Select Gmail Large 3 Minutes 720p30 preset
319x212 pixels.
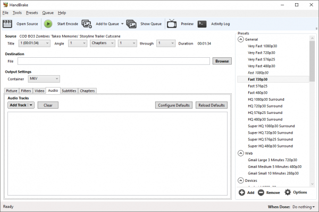click(272, 160)
